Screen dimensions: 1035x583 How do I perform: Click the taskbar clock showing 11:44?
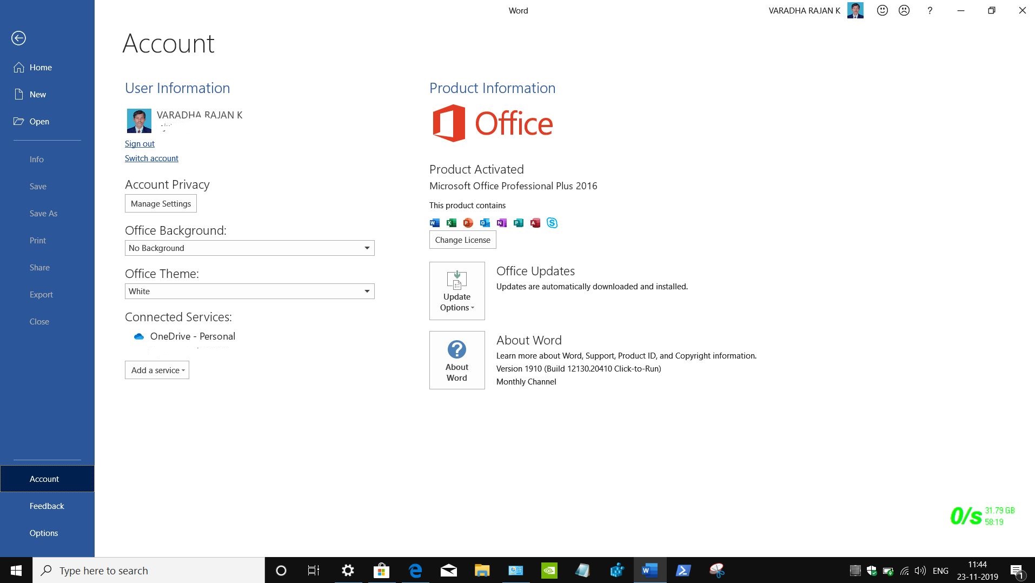pyautogui.click(x=977, y=571)
